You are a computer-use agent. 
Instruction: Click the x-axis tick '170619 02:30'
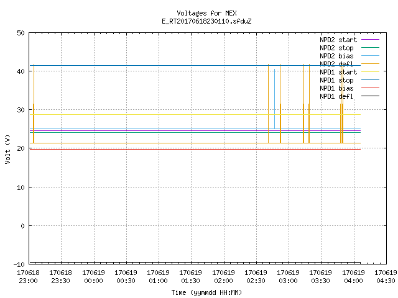pos(256,277)
